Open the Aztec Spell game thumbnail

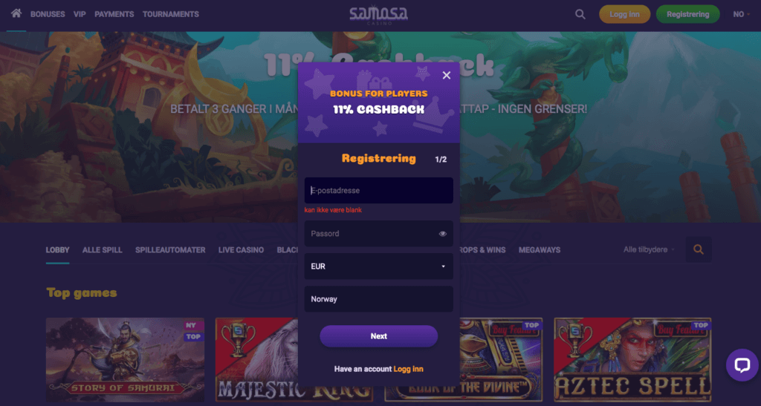tap(632, 360)
